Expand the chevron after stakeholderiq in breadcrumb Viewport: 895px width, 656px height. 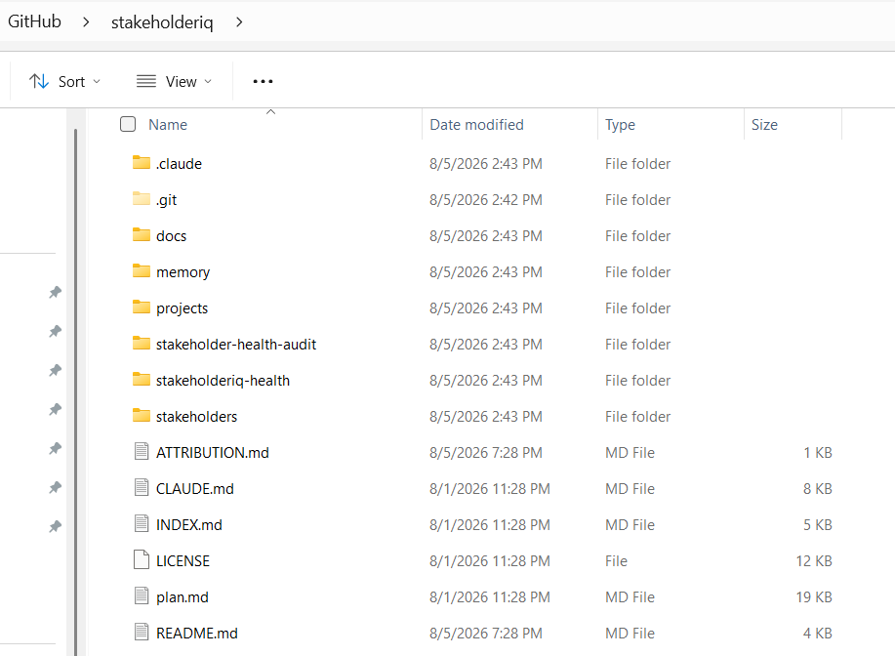click(x=239, y=22)
